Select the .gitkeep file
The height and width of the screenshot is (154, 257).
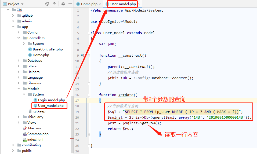click(x=39, y=111)
